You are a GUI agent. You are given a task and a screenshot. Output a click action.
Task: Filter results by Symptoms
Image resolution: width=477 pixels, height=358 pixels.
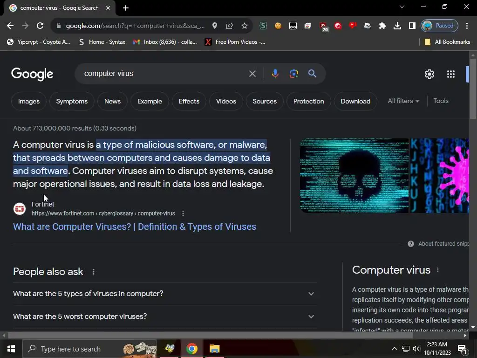(x=72, y=101)
